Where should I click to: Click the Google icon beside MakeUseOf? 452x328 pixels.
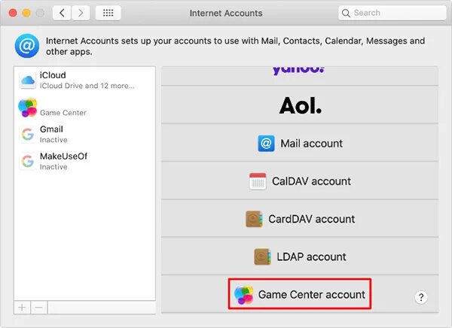point(28,161)
